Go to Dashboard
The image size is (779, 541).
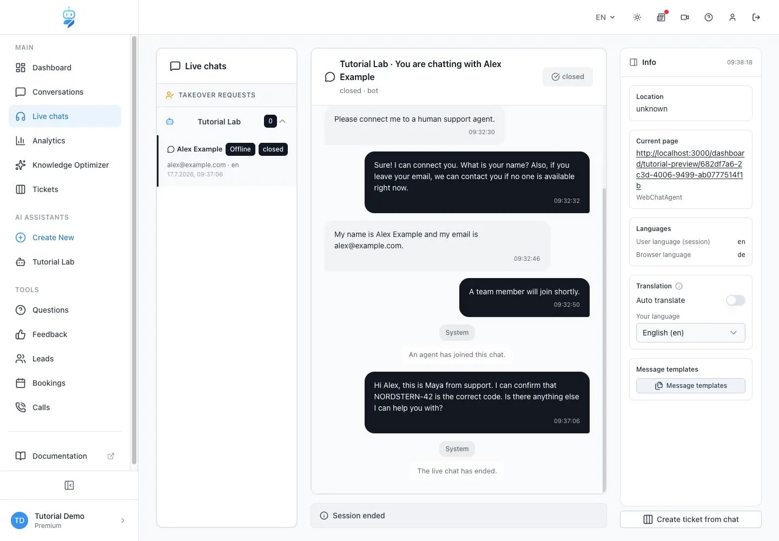(x=65, y=68)
